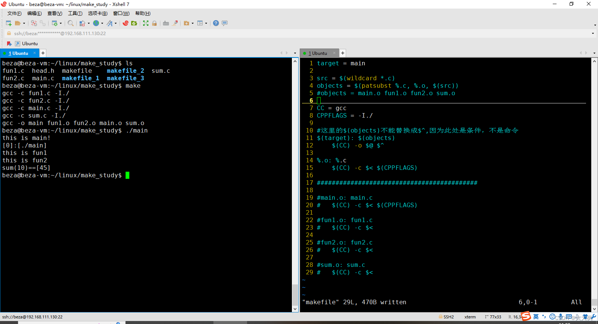Open the 帮助(H) menu
This screenshot has height=324, width=598.
click(143, 13)
